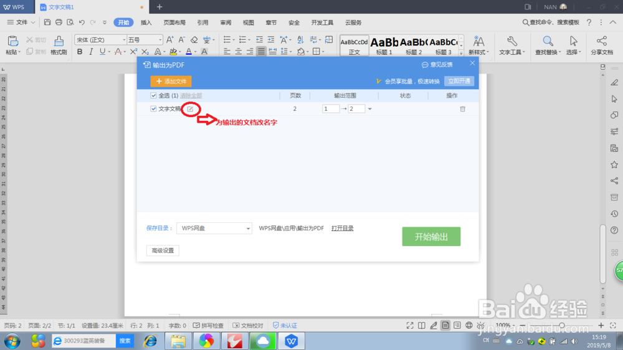The height and width of the screenshot is (350, 623).
Task: Switch to the 云服务 ribbon tab
Action: point(353,22)
